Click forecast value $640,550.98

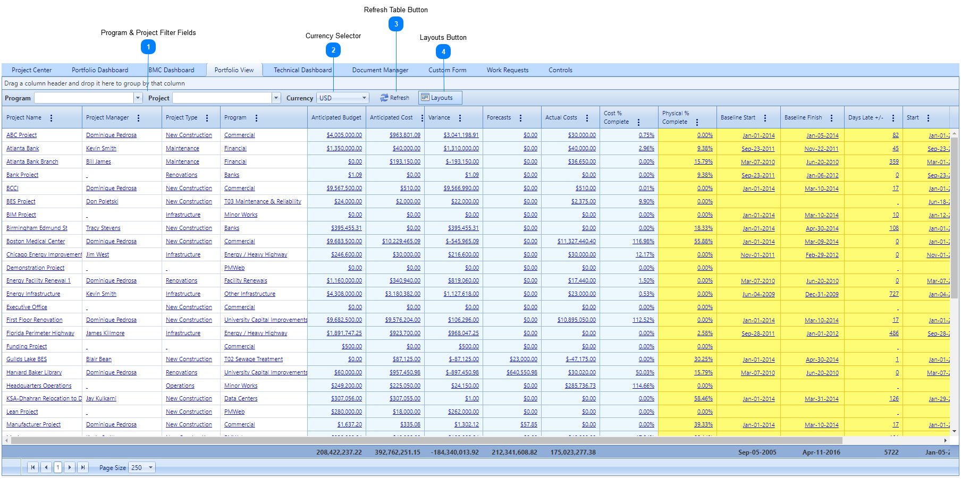522,372
